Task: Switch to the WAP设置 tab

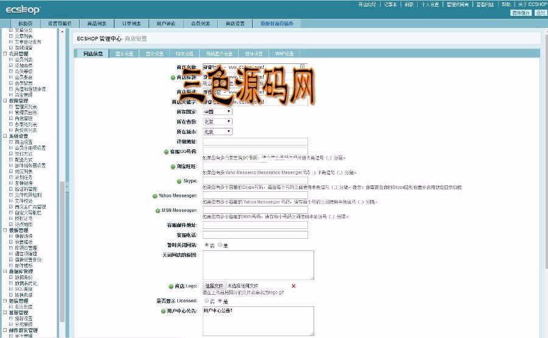Action: coord(284,54)
